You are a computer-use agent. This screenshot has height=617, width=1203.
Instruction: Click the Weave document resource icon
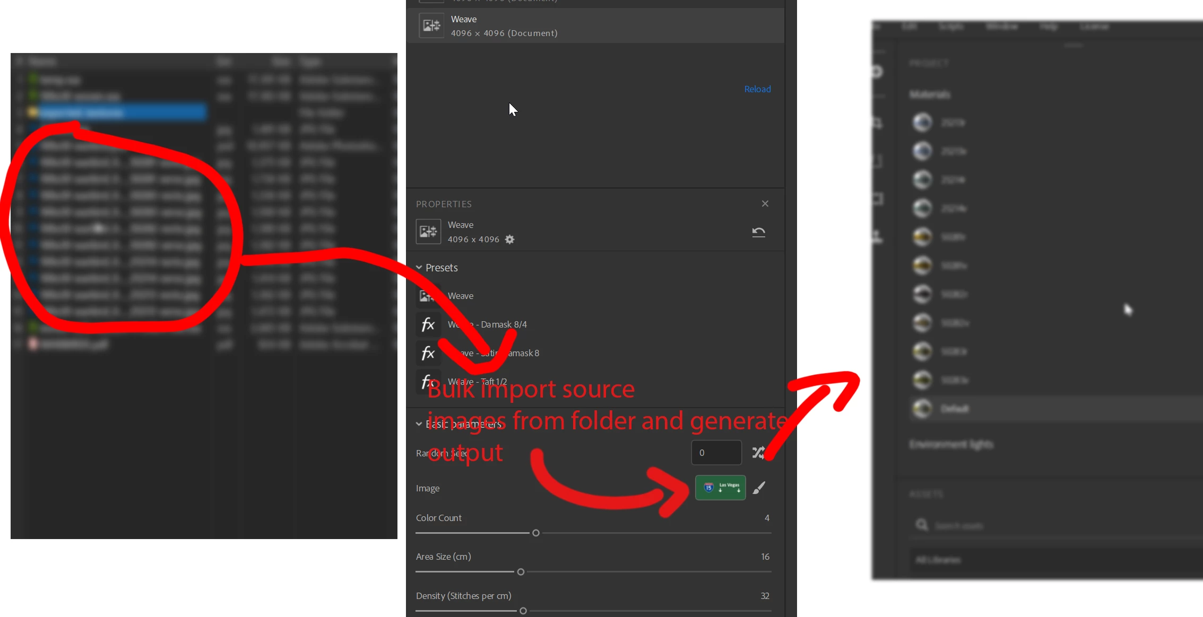[x=431, y=25]
